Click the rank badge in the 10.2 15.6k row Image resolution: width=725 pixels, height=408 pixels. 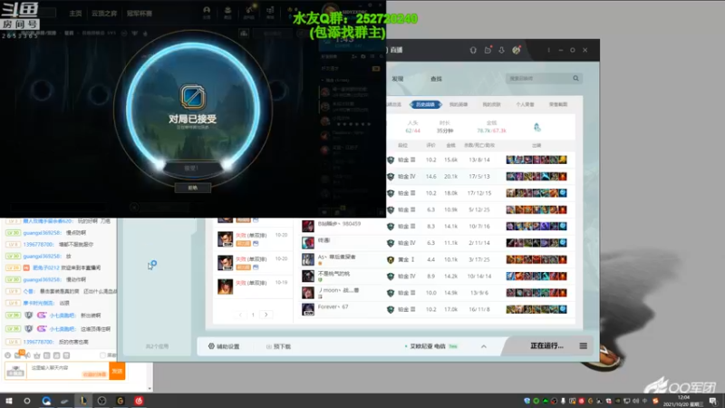391,160
